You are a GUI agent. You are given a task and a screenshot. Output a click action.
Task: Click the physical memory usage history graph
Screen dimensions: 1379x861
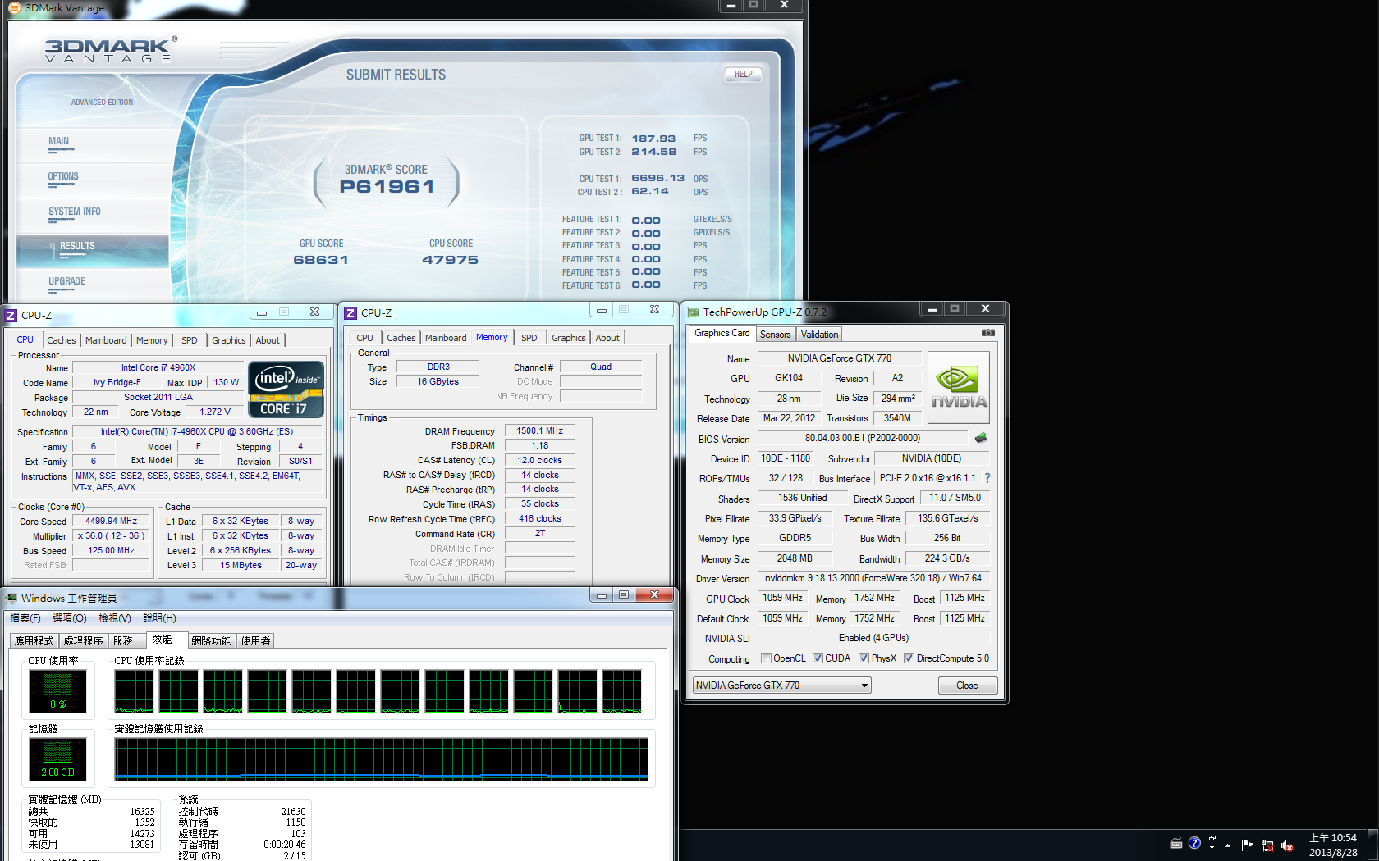tap(382, 758)
